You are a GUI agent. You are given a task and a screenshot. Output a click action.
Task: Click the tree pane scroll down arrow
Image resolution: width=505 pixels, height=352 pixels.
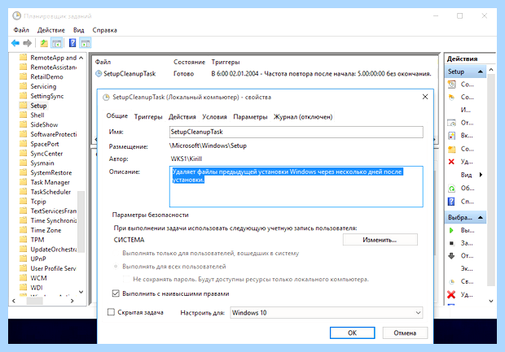(x=81, y=292)
